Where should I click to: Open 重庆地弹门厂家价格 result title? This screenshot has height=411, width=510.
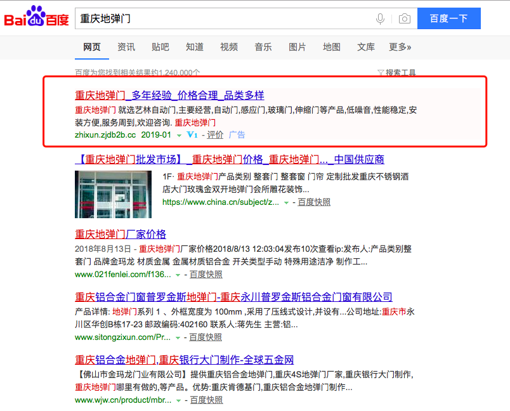coord(121,234)
